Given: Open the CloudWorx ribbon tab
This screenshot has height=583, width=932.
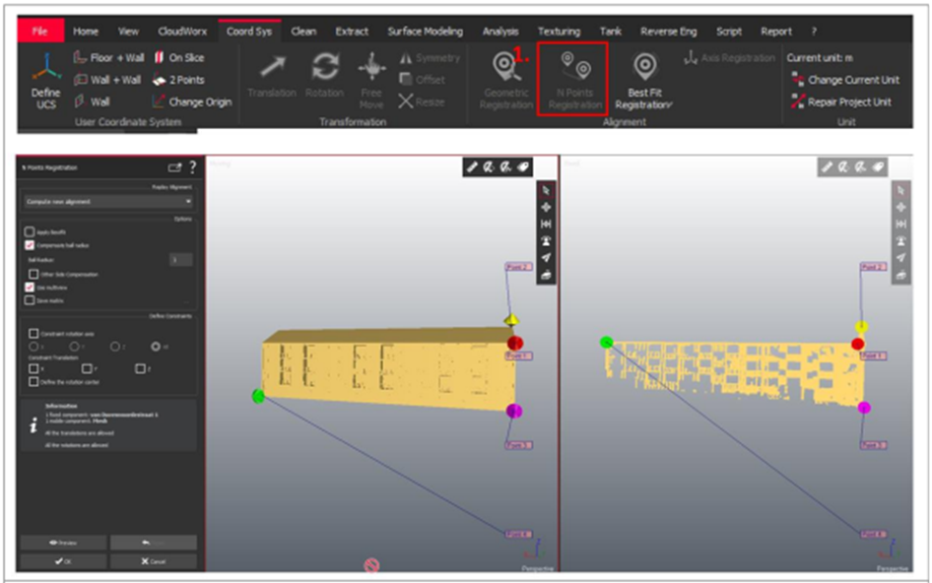Looking at the screenshot, I should pos(182,32).
